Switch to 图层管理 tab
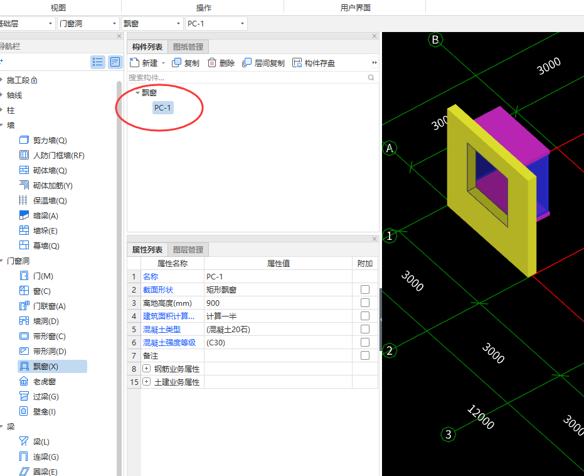 point(188,250)
